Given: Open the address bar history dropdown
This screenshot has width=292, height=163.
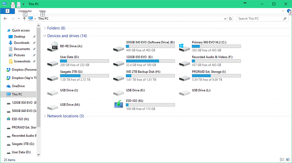Looking at the screenshot, I should (225, 19).
